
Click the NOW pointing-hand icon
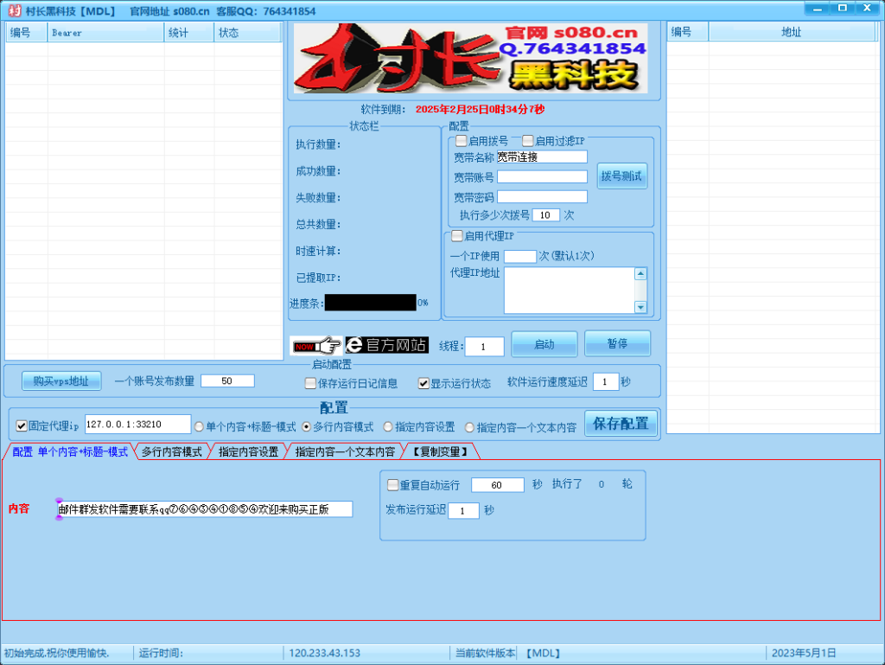click(315, 345)
